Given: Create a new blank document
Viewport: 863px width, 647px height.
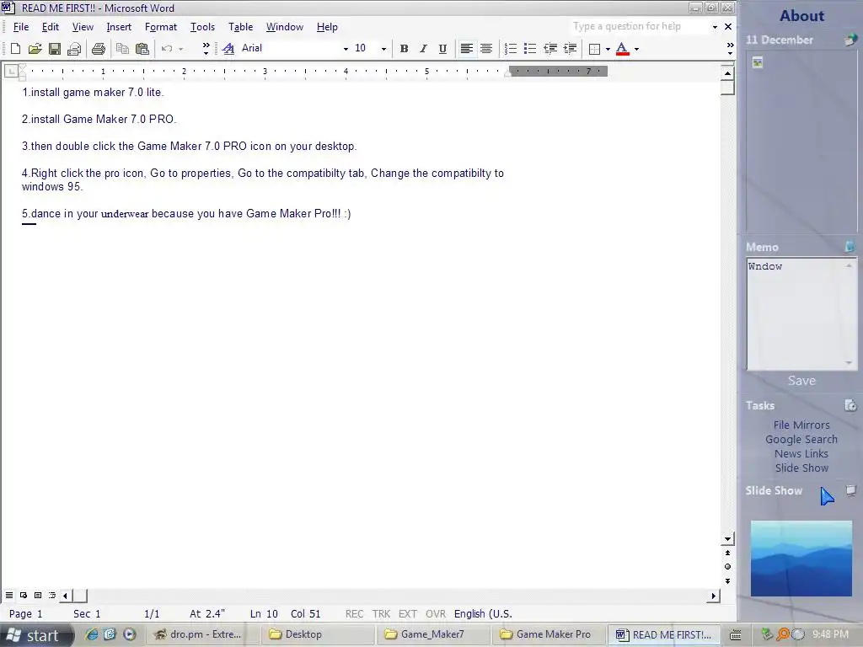Looking at the screenshot, I should click(x=15, y=49).
